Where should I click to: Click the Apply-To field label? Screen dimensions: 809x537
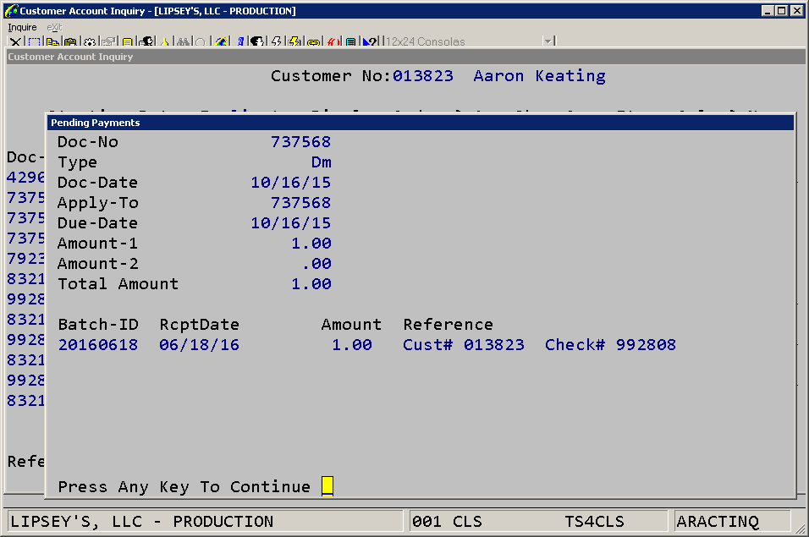98,203
